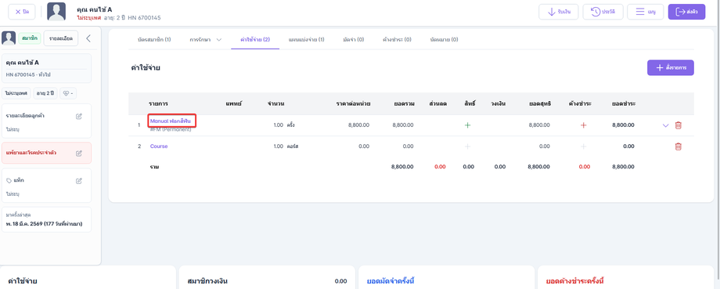The image size is (720, 289).
Task: Click the รายการ column header
Action: tap(158, 104)
